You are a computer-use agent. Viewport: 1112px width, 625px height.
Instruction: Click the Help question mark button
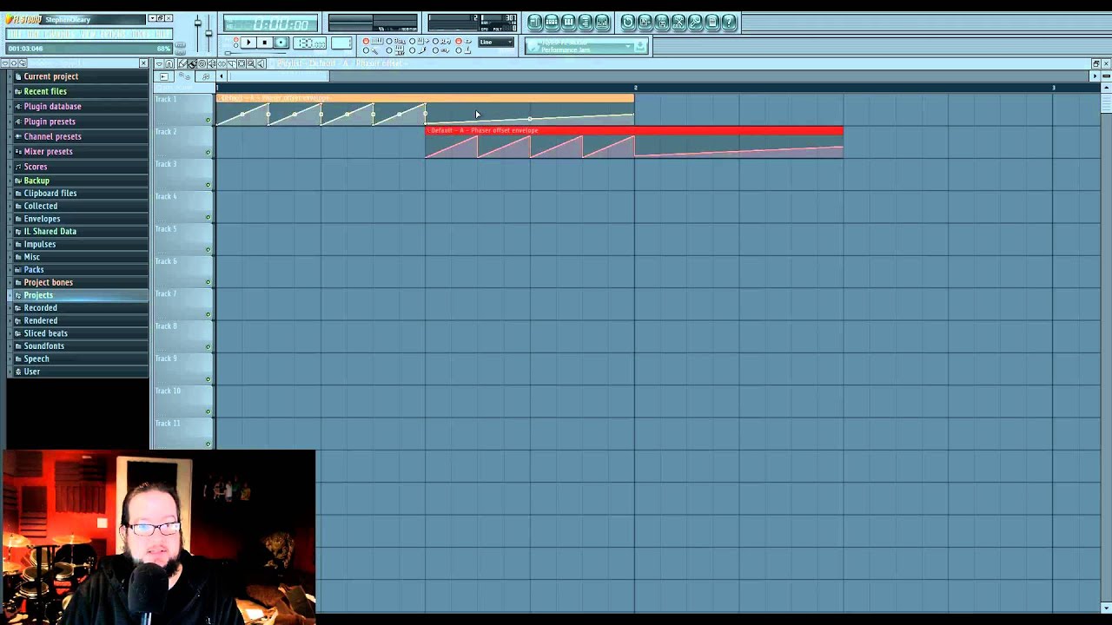click(x=729, y=22)
